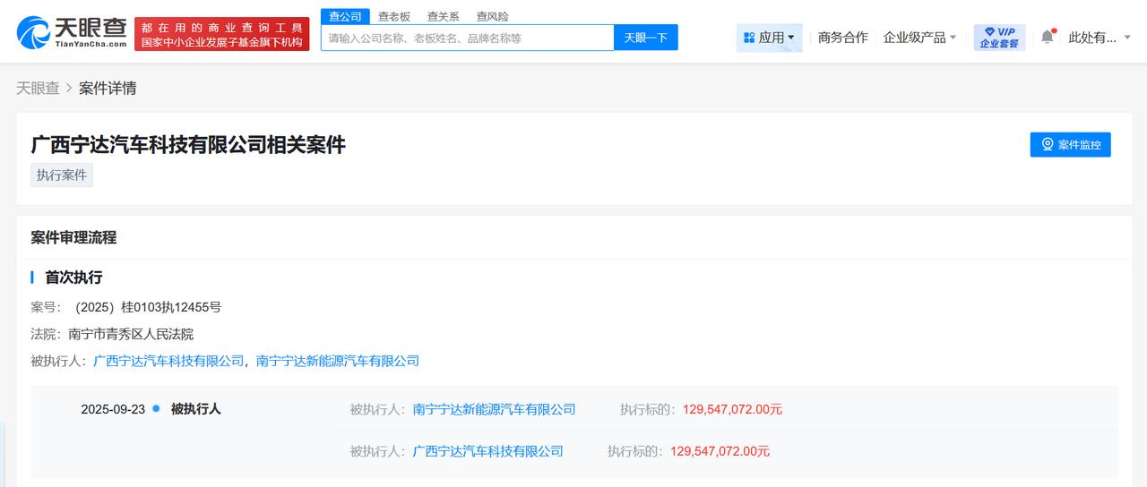Expand the 应用 apps dropdown
Screen dimensions: 1147x487
pos(770,38)
